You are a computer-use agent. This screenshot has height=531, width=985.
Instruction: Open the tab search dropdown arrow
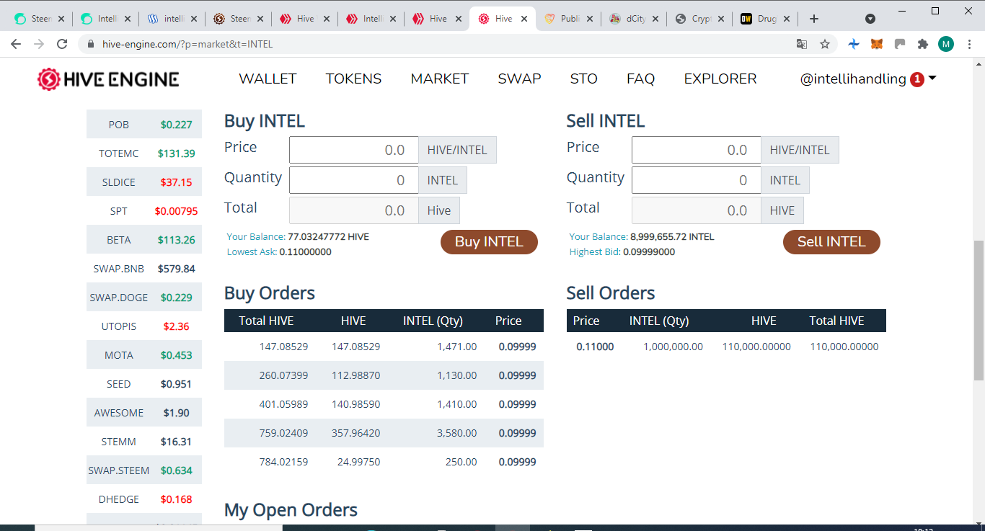tap(870, 19)
